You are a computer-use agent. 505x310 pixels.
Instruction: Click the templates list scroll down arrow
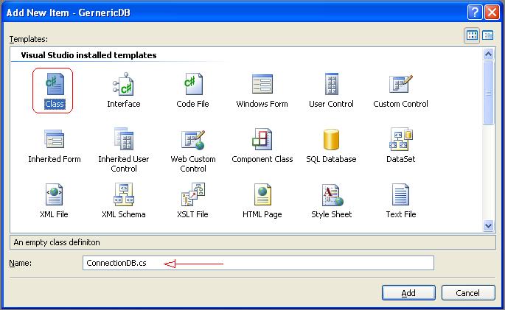(x=488, y=226)
